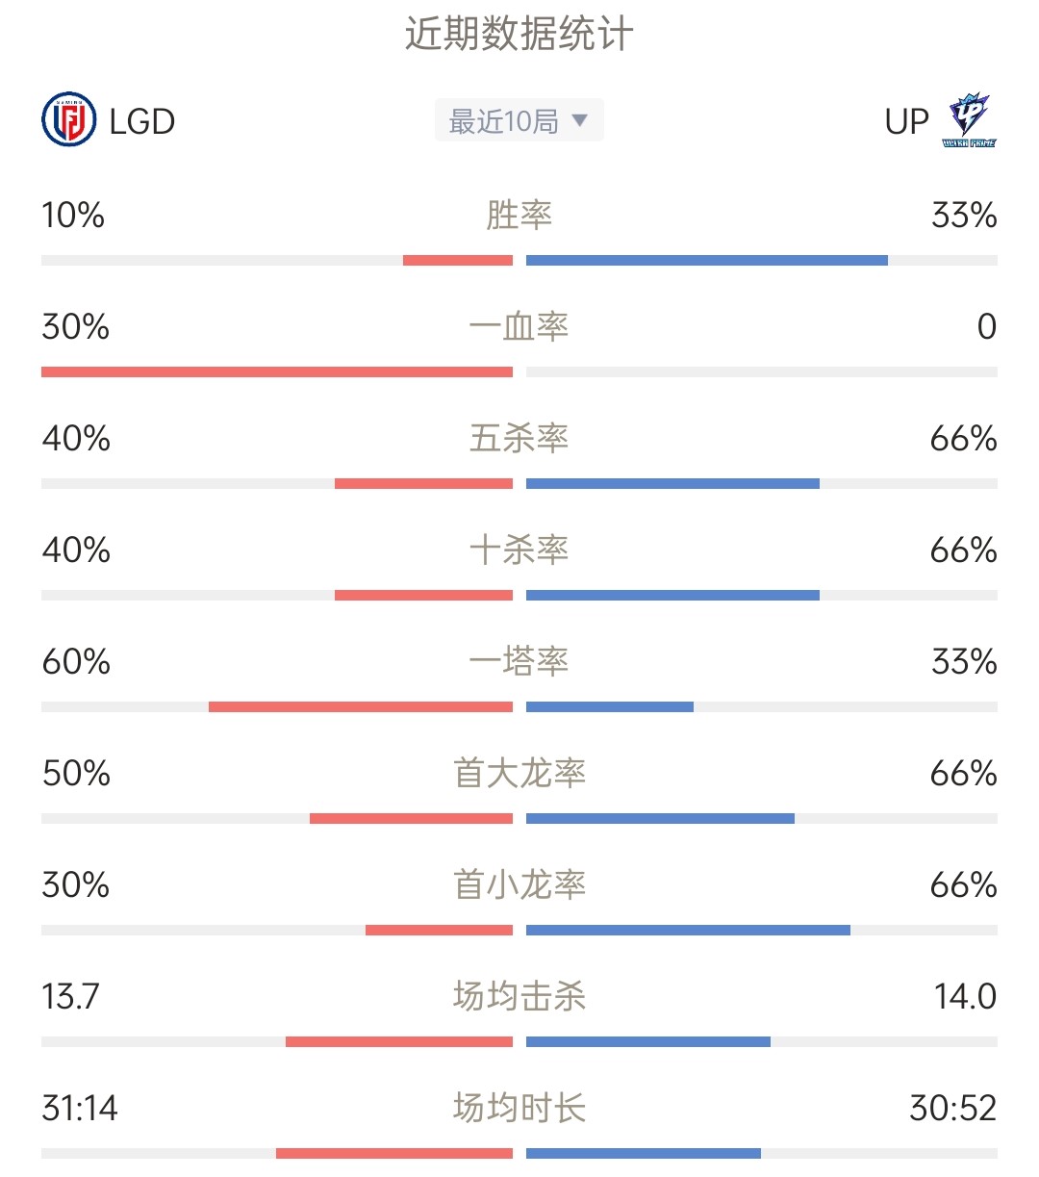Click the UP team name

(x=906, y=121)
